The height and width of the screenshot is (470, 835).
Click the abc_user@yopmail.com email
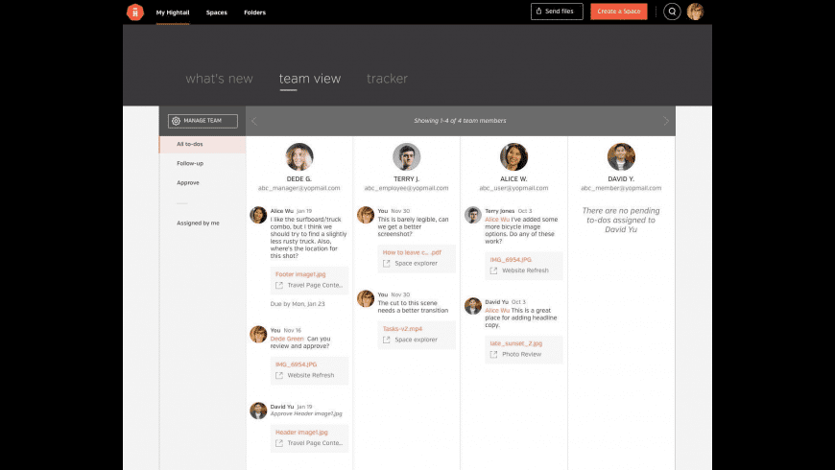pyautogui.click(x=513, y=188)
